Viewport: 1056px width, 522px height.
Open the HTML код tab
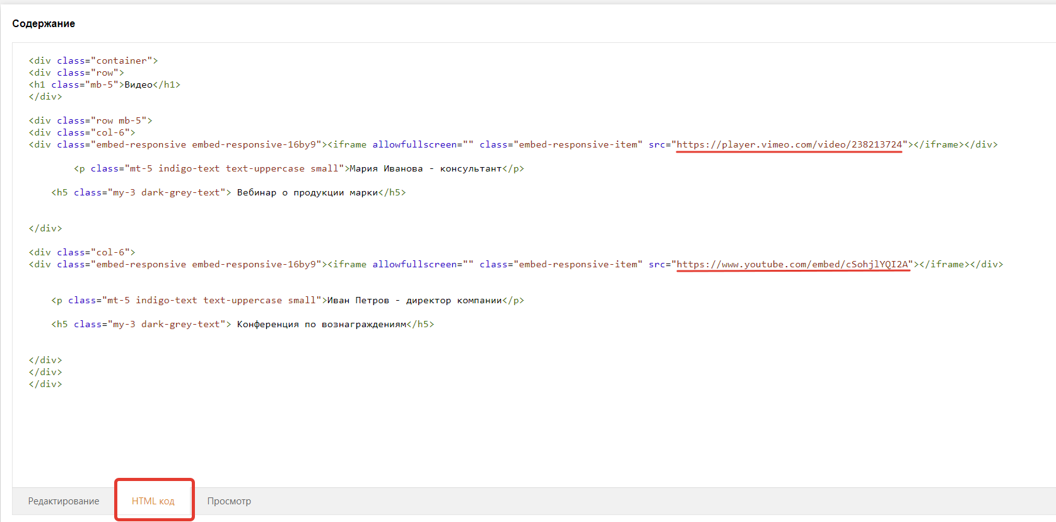pyautogui.click(x=153, y=501)
